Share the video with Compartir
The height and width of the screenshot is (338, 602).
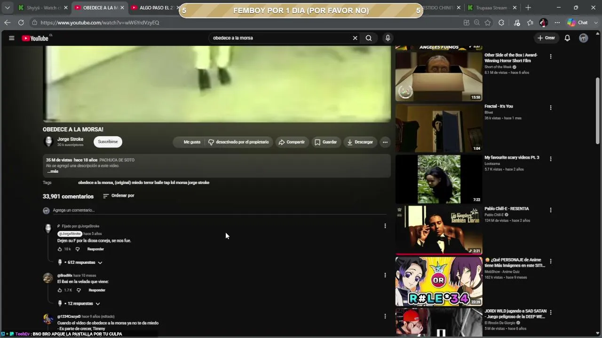(292, 142)
